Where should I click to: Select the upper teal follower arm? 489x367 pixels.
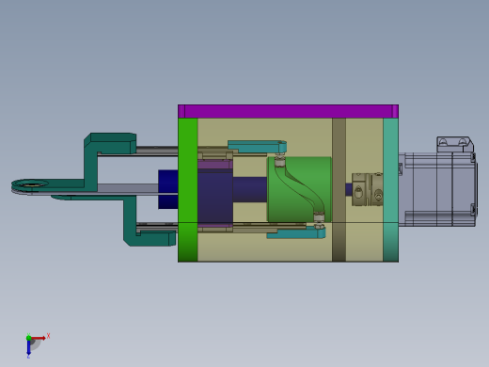257,147
